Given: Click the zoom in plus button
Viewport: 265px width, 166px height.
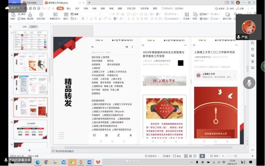Looking at the screenshot, I should tap(253, 156).
